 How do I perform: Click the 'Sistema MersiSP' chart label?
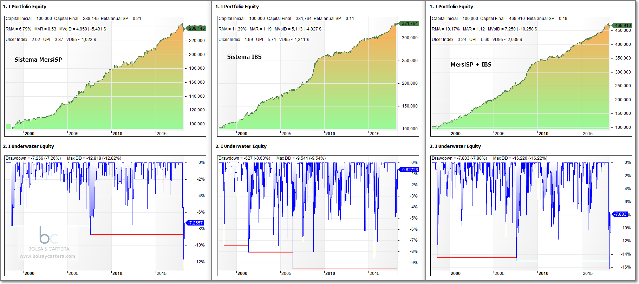click(38, 60)
